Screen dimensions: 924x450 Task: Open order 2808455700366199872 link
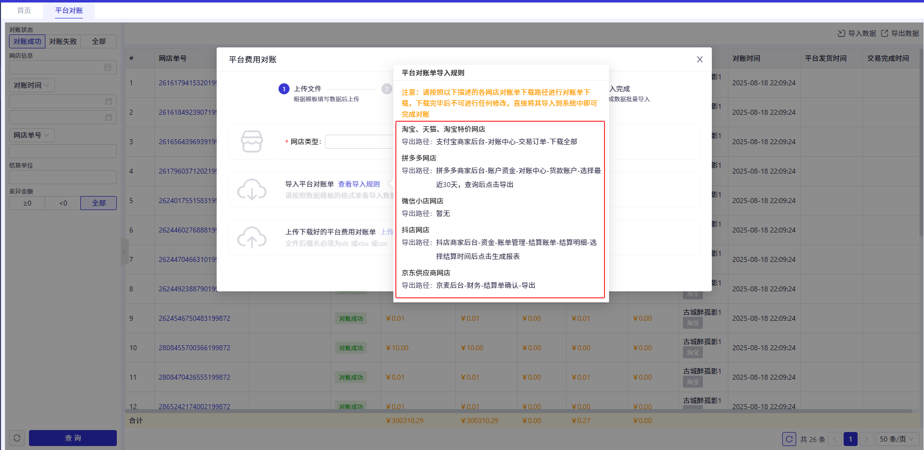pos(195,348)
